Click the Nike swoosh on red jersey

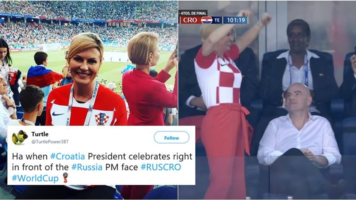[x=58, y=114]
